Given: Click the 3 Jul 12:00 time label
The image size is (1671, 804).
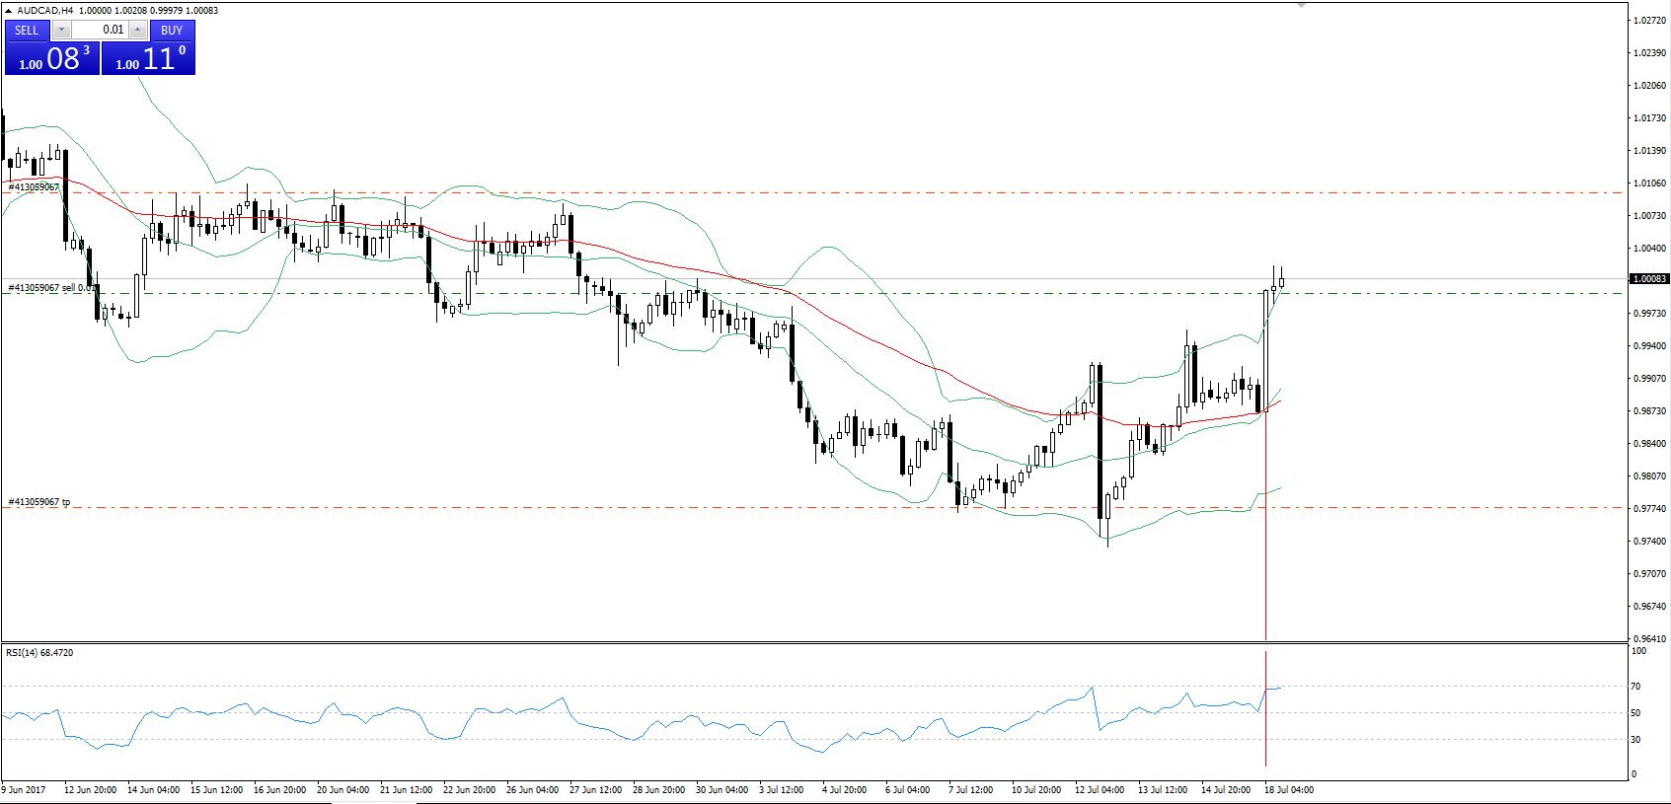Looking at the screenshot, I should coord(782,789).
